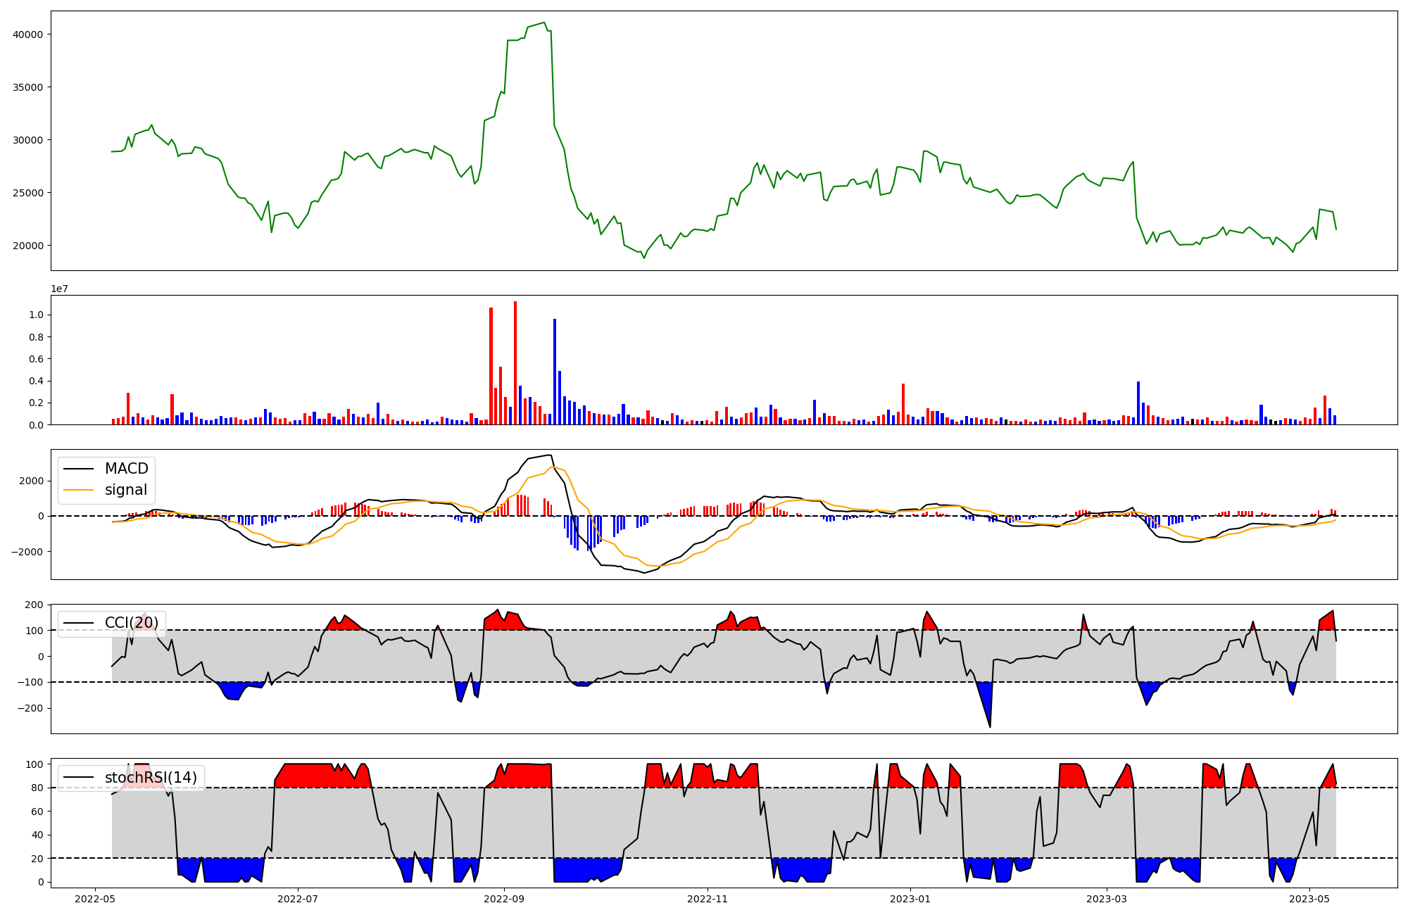1408x915 pixels.
Task: Click the 2022-07 date tick label
Action: pyautogui.click(x=298, y=899)
